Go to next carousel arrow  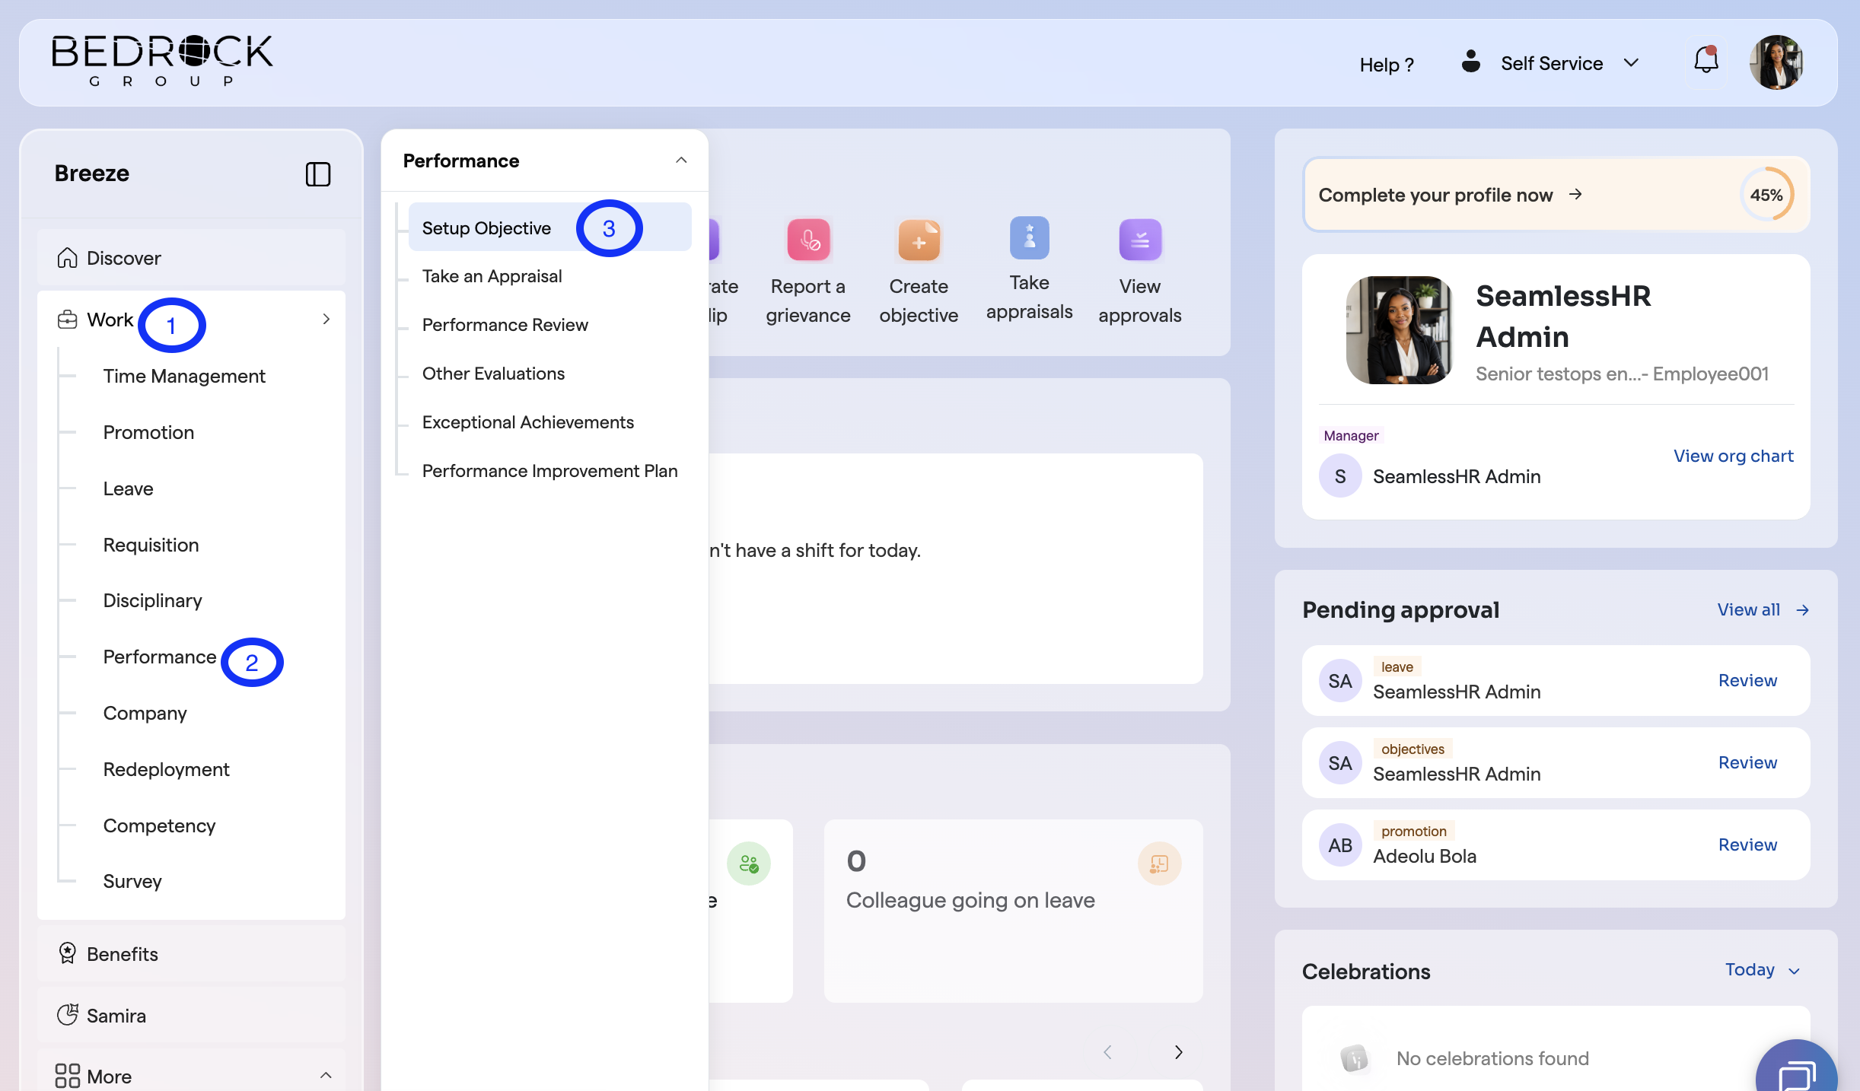pyautogui.click(x=1178, y=1052)
